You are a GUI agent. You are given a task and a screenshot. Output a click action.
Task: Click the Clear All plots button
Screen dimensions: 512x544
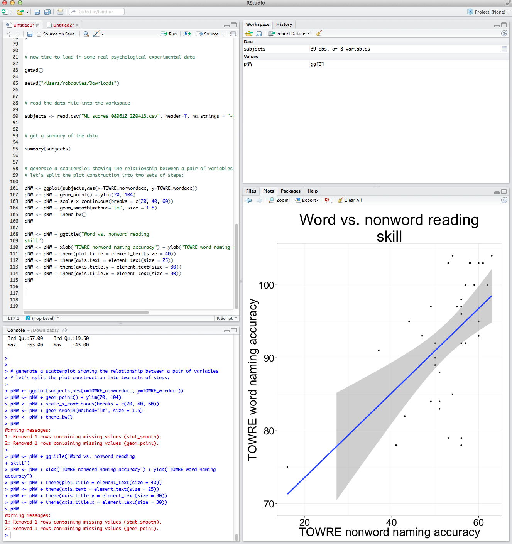350,200
